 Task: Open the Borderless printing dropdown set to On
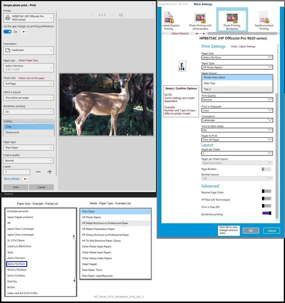[x=28, y=112]
